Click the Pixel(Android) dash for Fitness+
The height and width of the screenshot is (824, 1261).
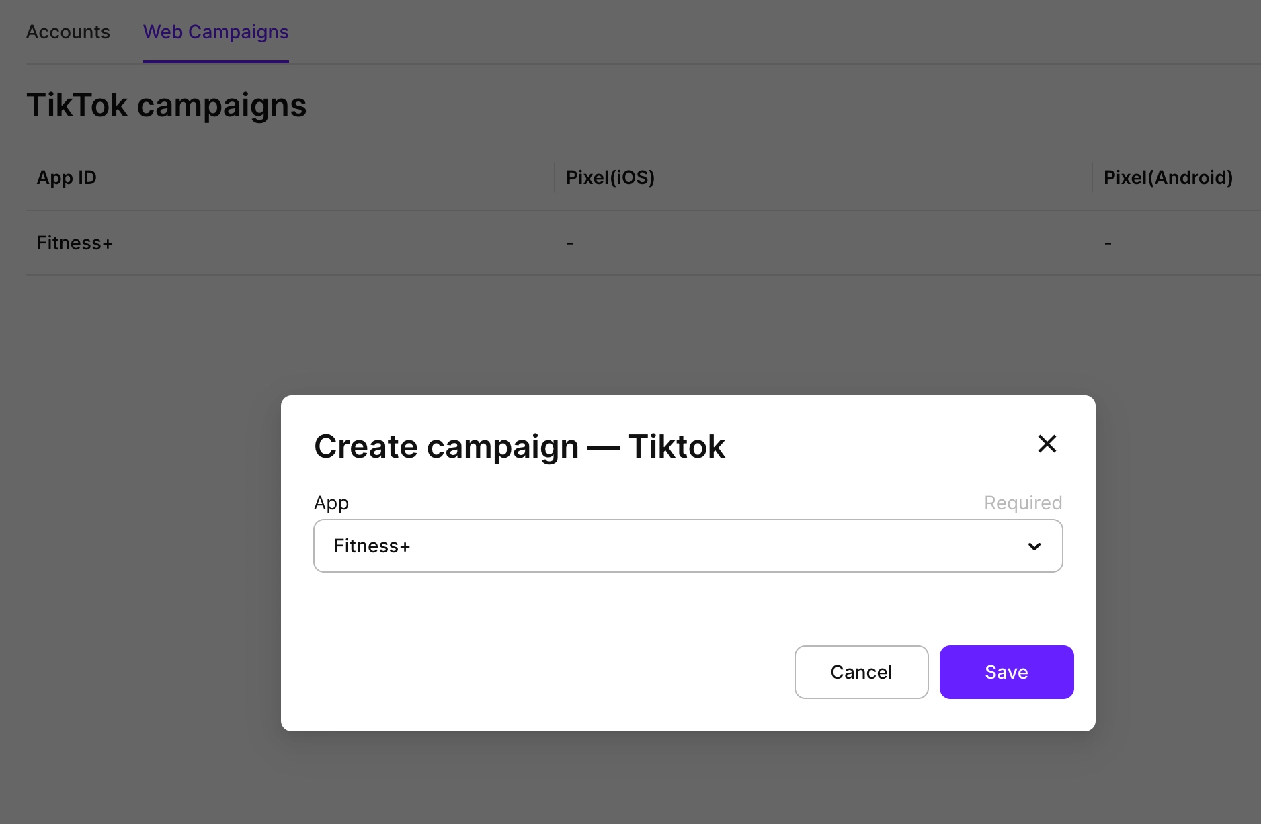point(1108,243)
